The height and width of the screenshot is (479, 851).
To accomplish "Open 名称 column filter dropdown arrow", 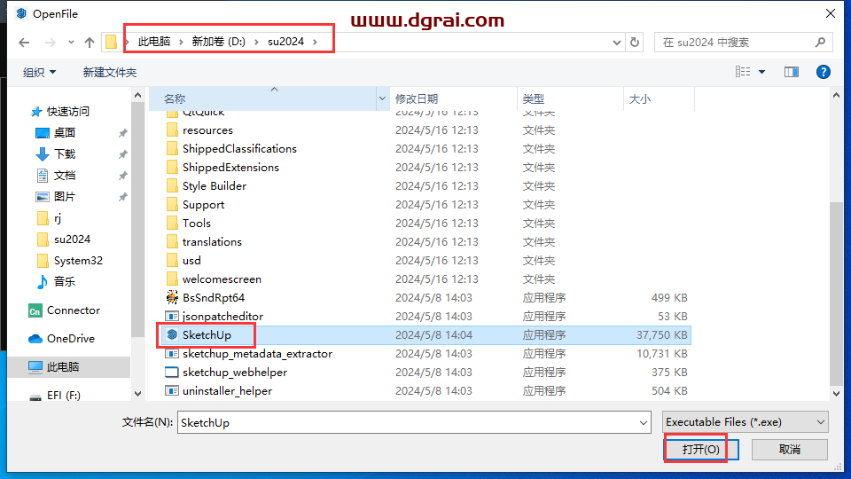I will point(382,98).
